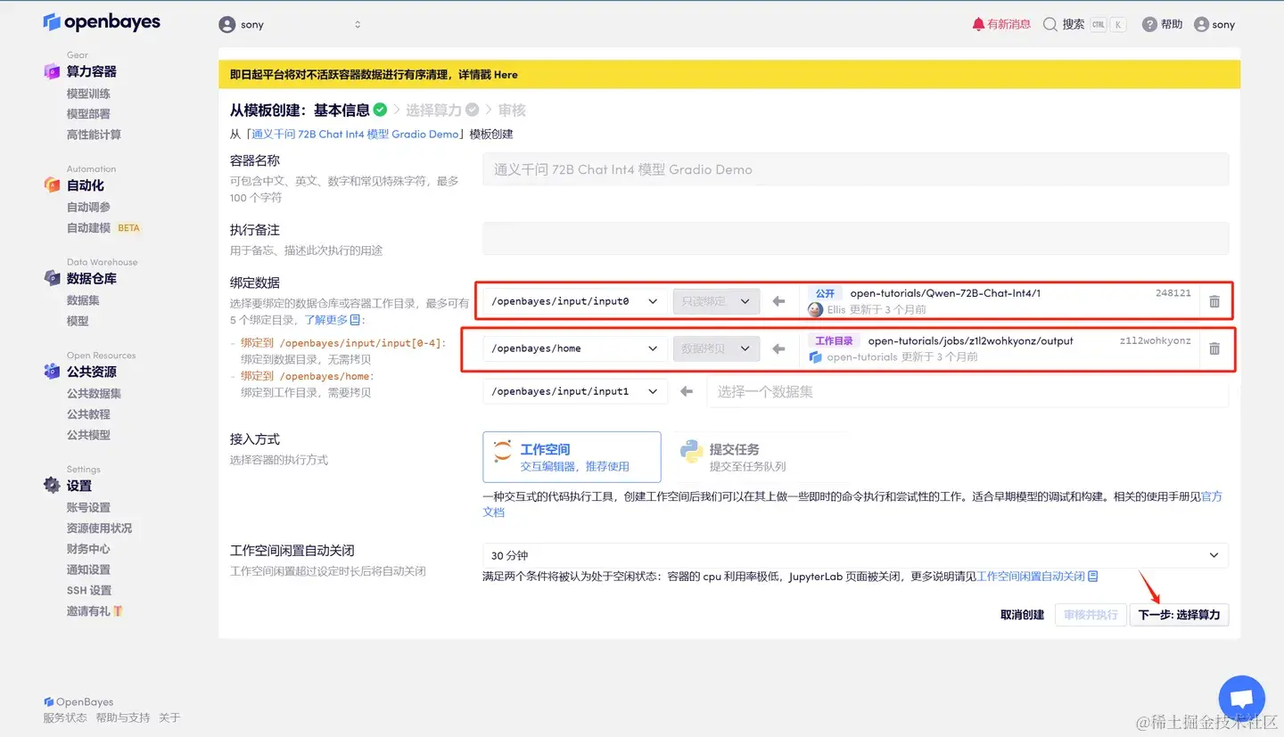
Task: Select 提交任务 access mode
Action: coord(758,457)
